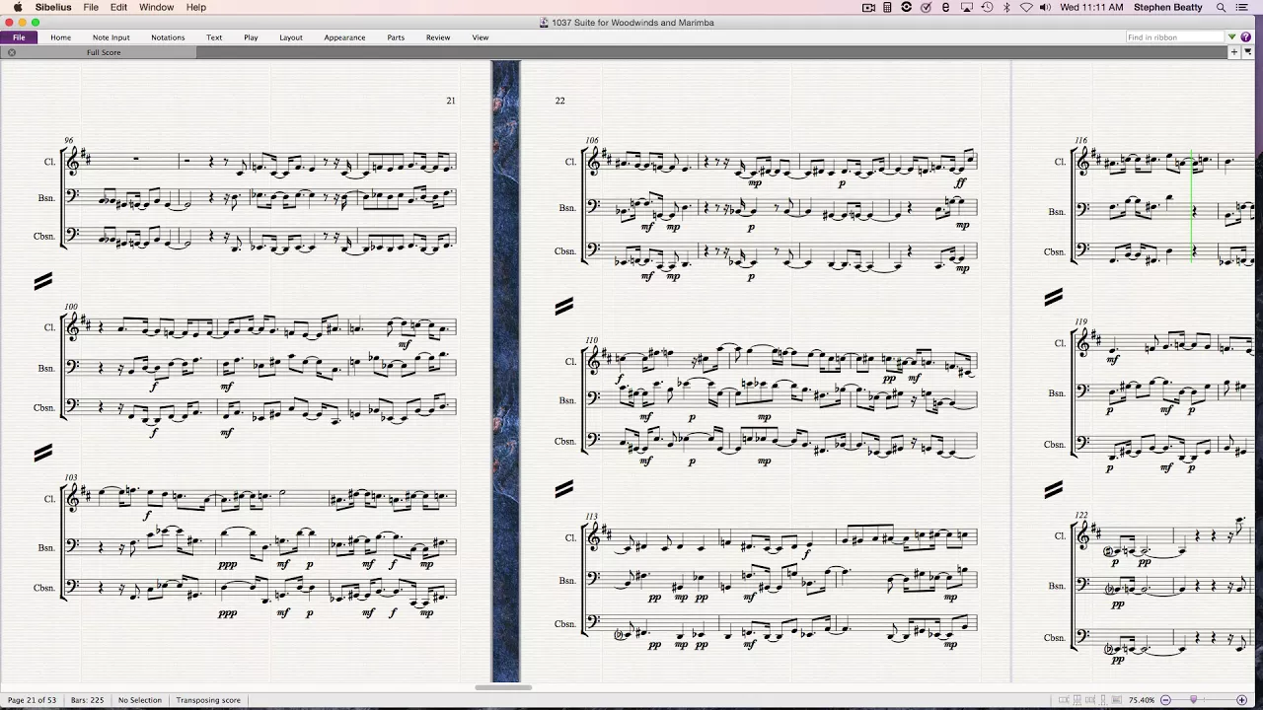
Task: Click the zoom slider handle
Action: [x=1193, y=699]
